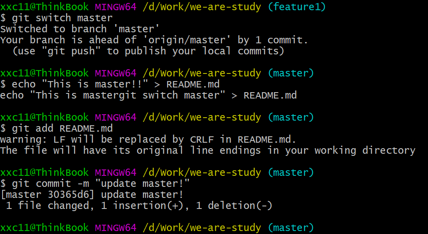Click the "git switch master" command on the second line
This screenshot has height=234, width=428.
tap(62, 18)
